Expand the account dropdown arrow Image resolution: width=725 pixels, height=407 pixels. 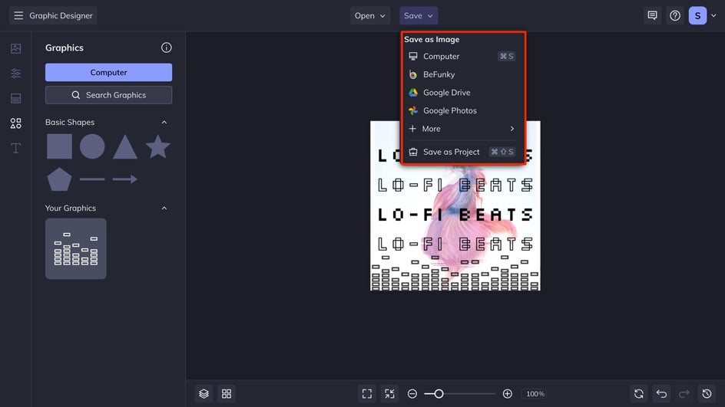point(714,15)
